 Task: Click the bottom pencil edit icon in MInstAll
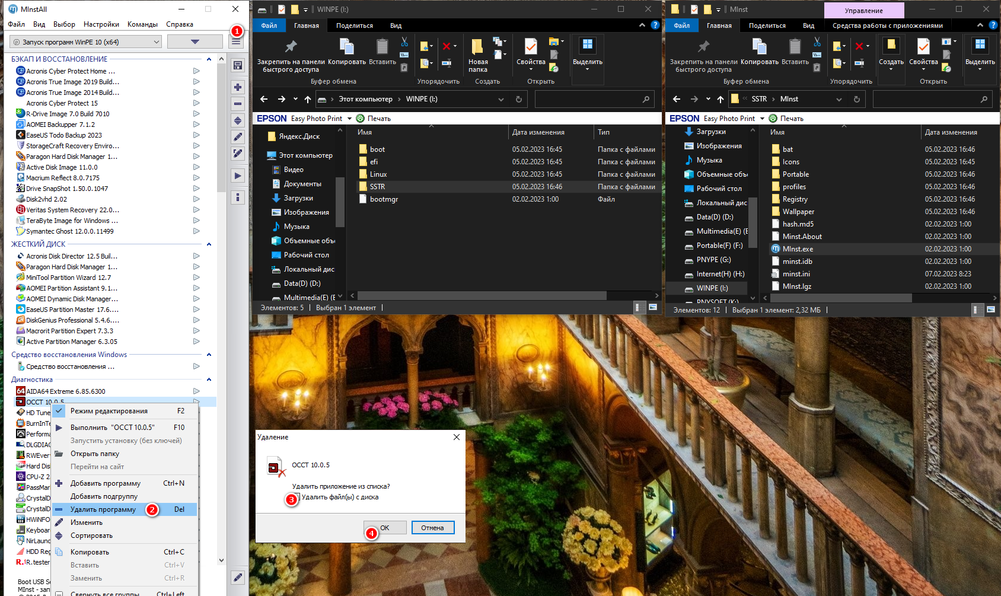pos(238,577)
